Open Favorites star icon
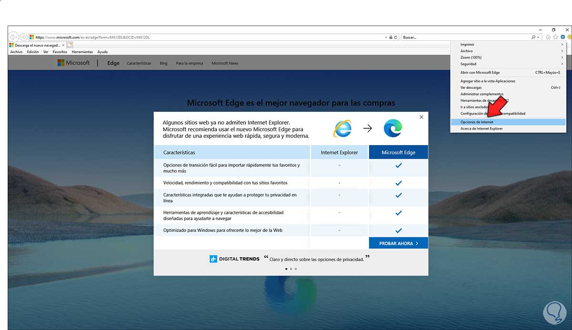Screen dimensions: 572x330 pyautogui.click(x=555, y=37)
